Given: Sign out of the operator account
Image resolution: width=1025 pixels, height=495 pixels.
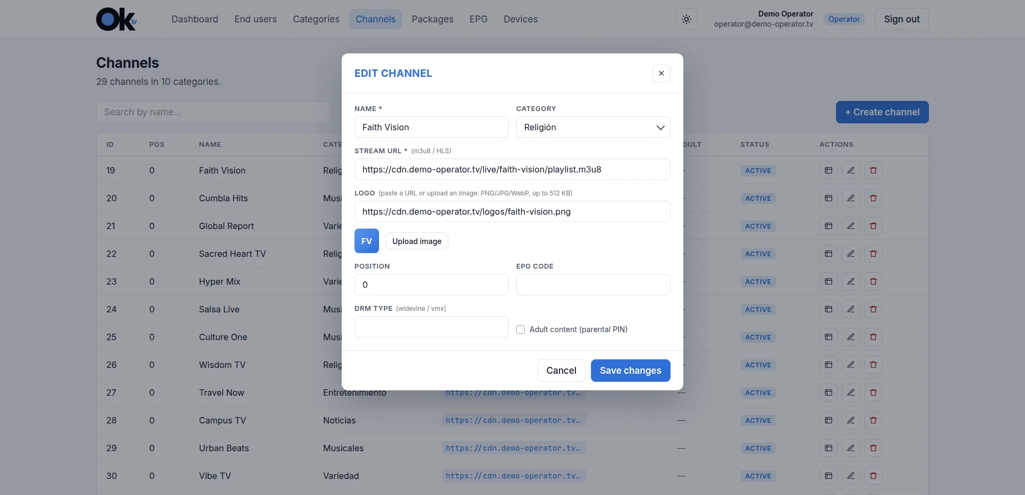Looking at the screenshot, I should 902,19.
